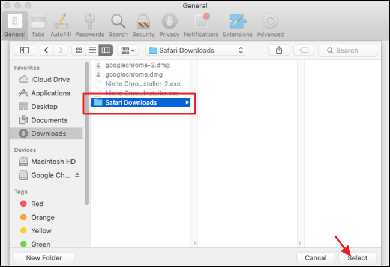Click the Select button
The image size is (390, 267).
[358, 258]
